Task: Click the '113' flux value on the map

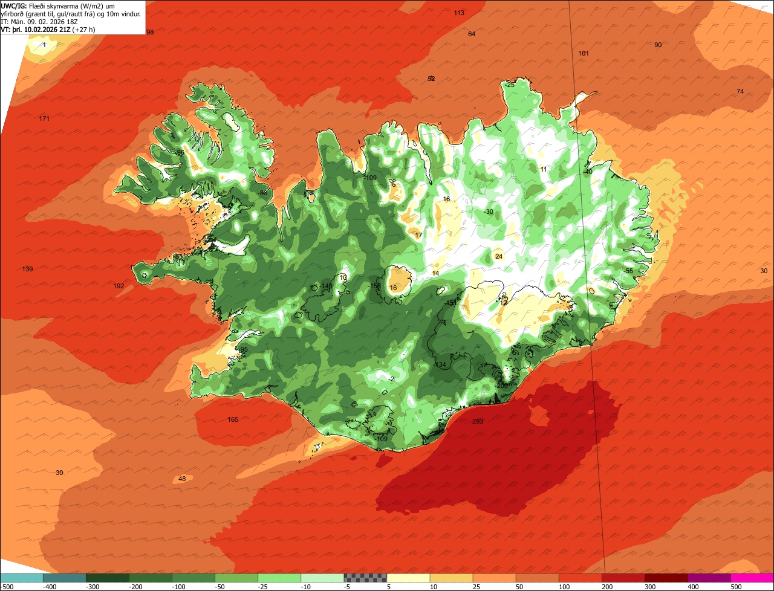Action: click(459, 13)
